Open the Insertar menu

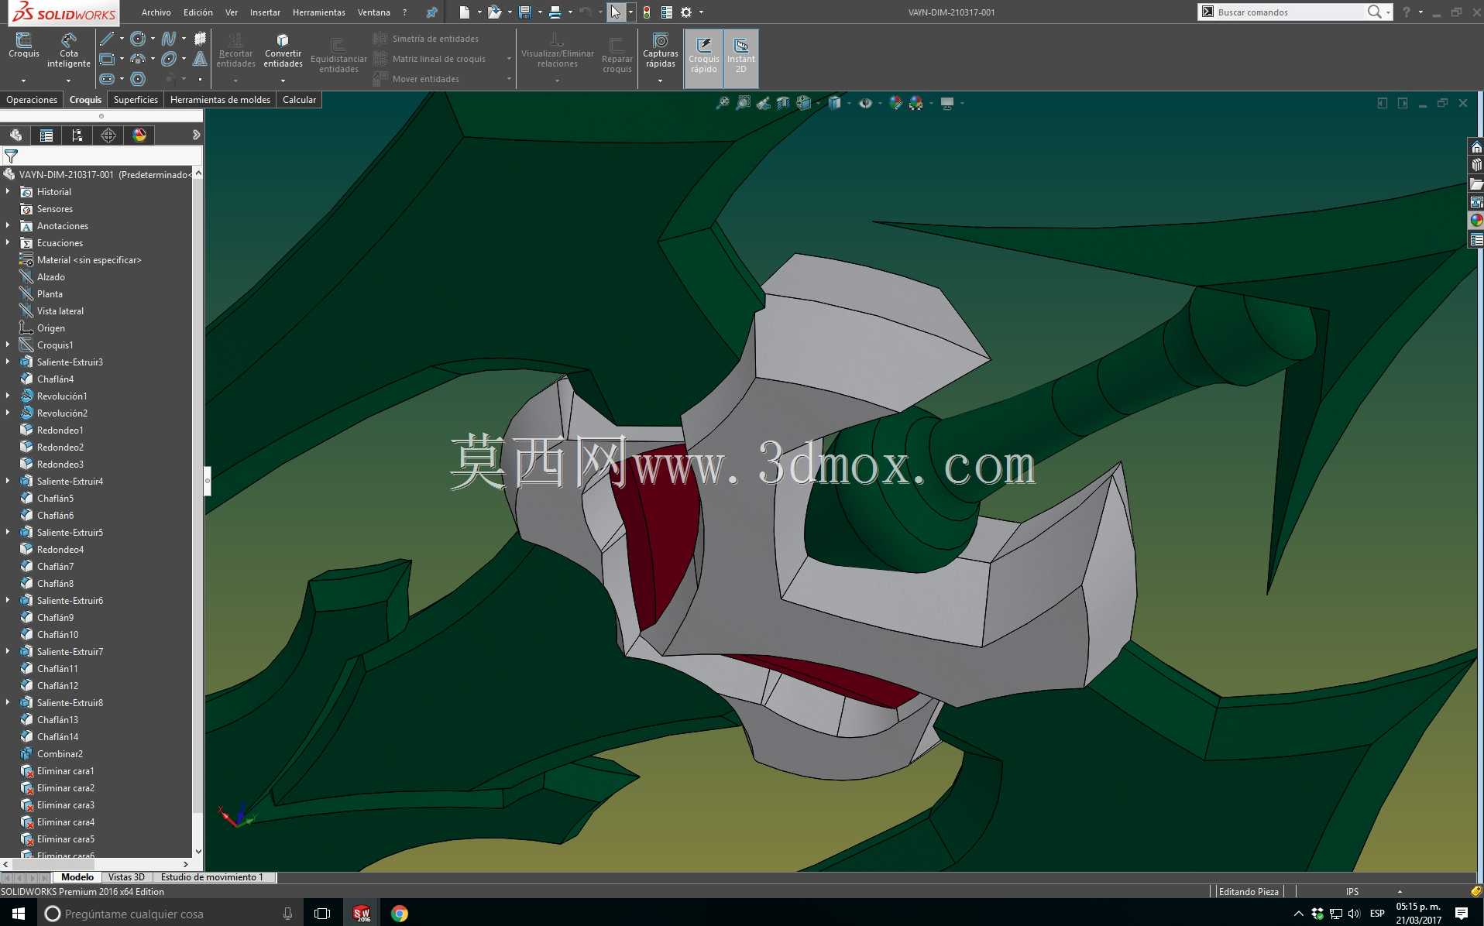tap(265, 12)
